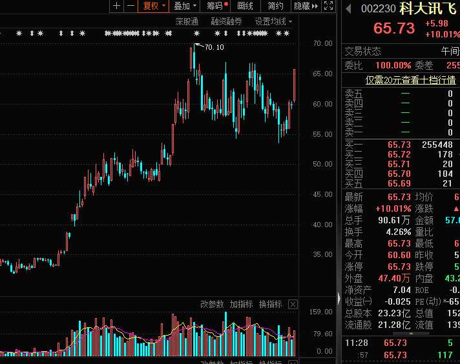Click 改参数 in the volume panel
The width and height of the screenshot is (460, 364).
(212, 304)
